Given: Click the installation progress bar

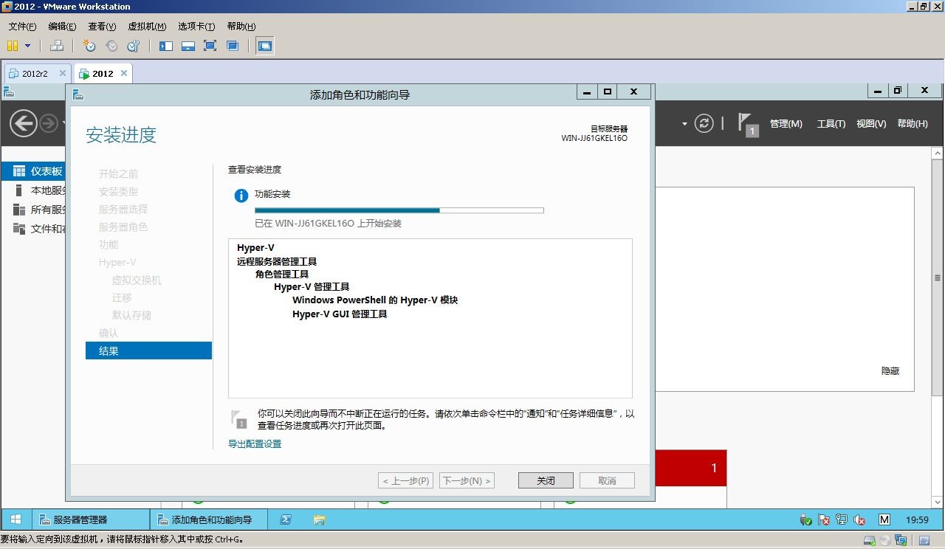Looking at the screenshot, I should pyautogui.click(x=399, y=210).
